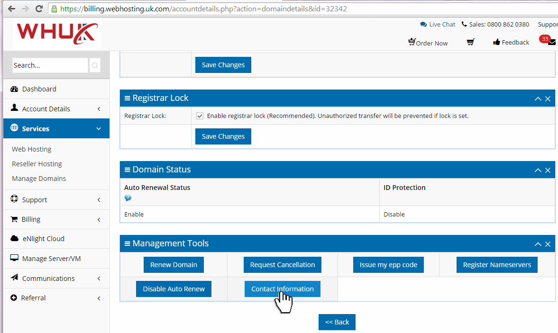Click the Disable Auto Renew button
Screen dimensions: 558x333
tap(174, 289)
